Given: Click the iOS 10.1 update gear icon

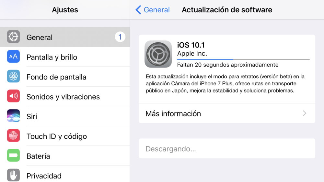Looking at the screenshot, I should click(158, 54).
